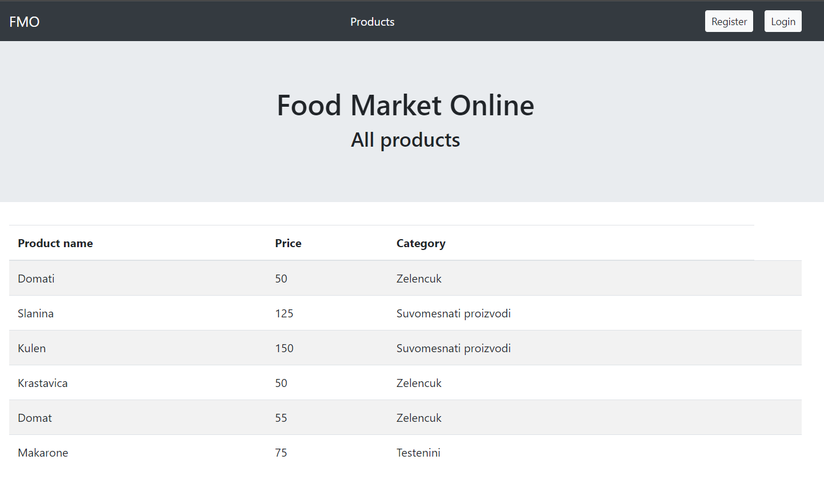Select the Slanina product row name
This screenshot has height=500, width=824.
[x=35, y=313]
